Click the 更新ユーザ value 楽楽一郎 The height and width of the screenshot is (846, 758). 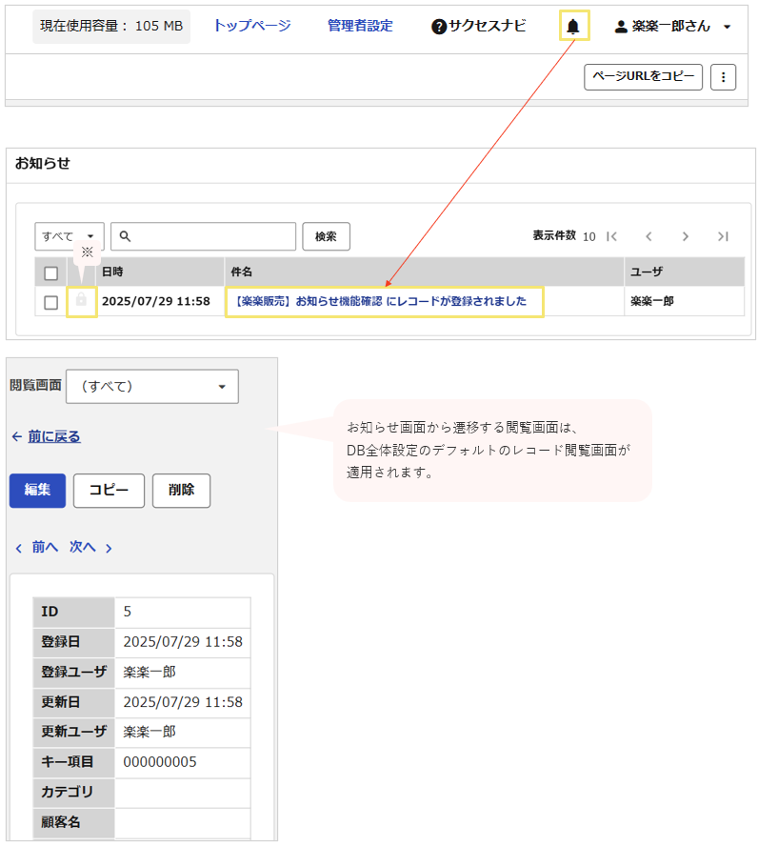(x=150, y=732)
